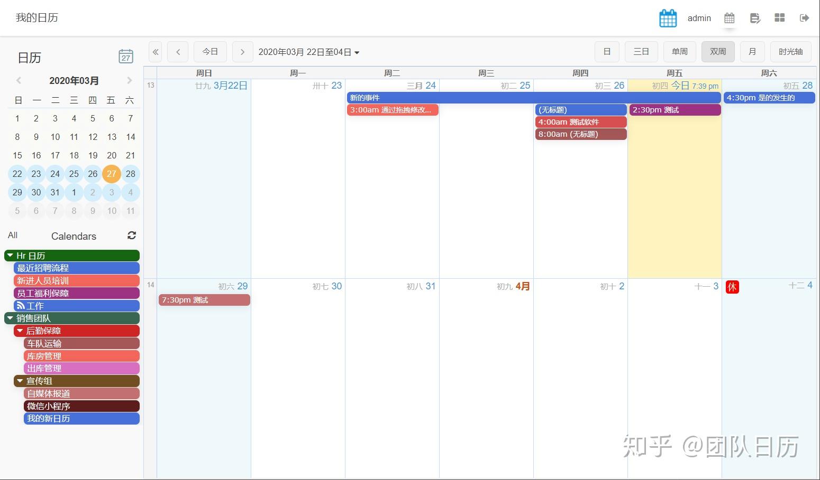This screenshot has height=480, width=820.
Task: Select the 双周 two-week view
Action: 718,52
